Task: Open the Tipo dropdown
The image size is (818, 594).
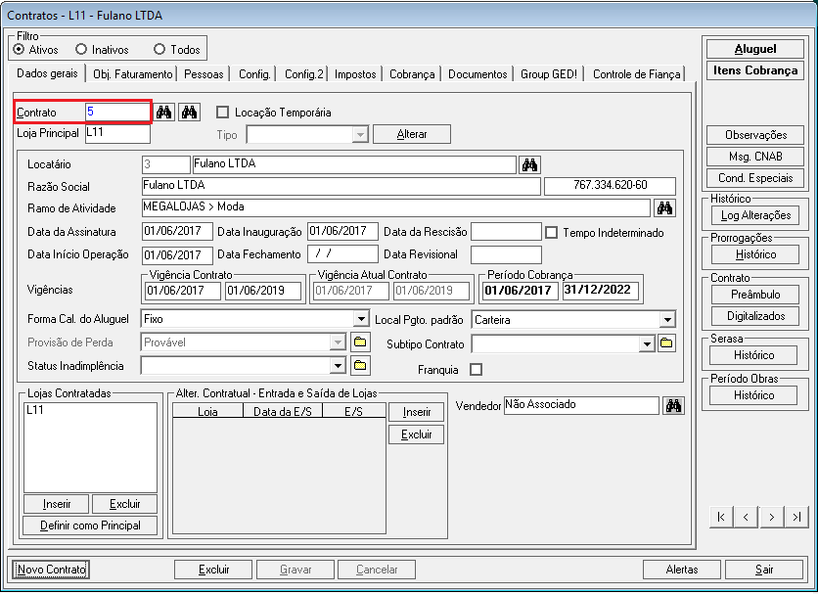Action: (x=360, y=135)
